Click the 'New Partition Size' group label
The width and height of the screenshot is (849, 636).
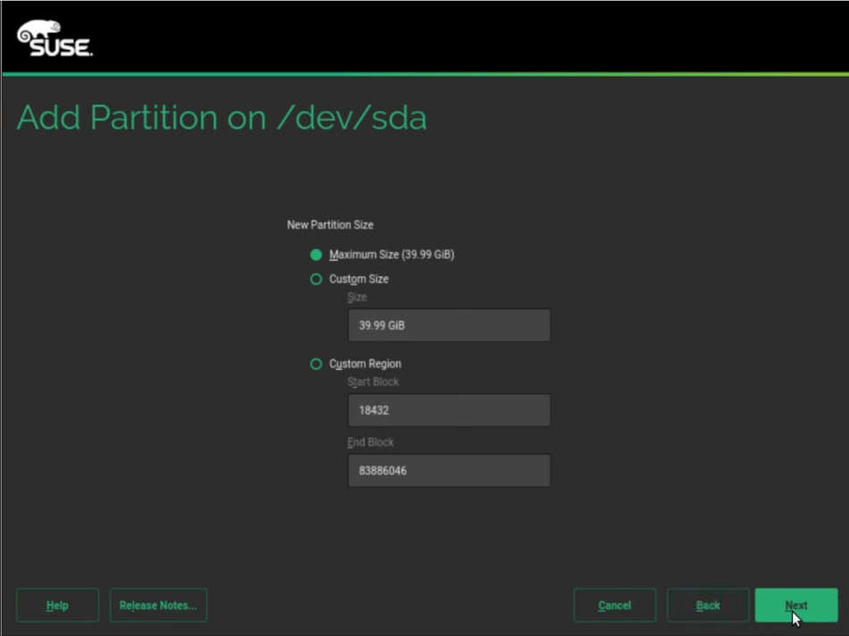pyautogui.click(x=330, y=225)
